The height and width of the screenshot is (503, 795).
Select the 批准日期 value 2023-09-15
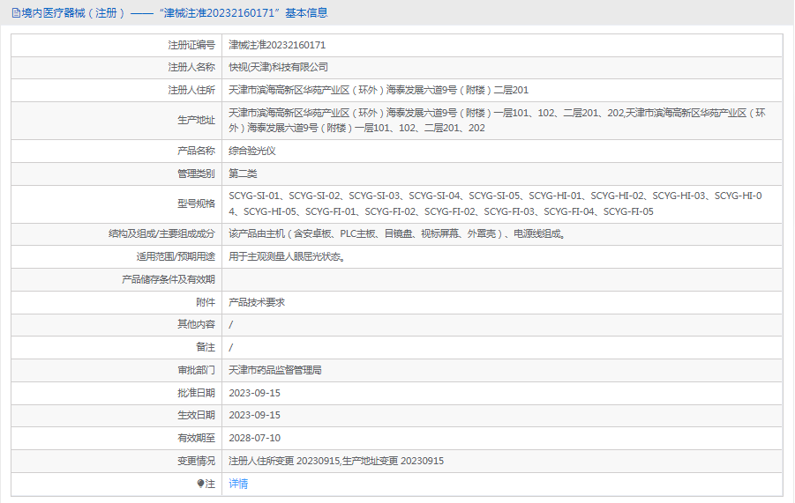click(x=254, y=393)
